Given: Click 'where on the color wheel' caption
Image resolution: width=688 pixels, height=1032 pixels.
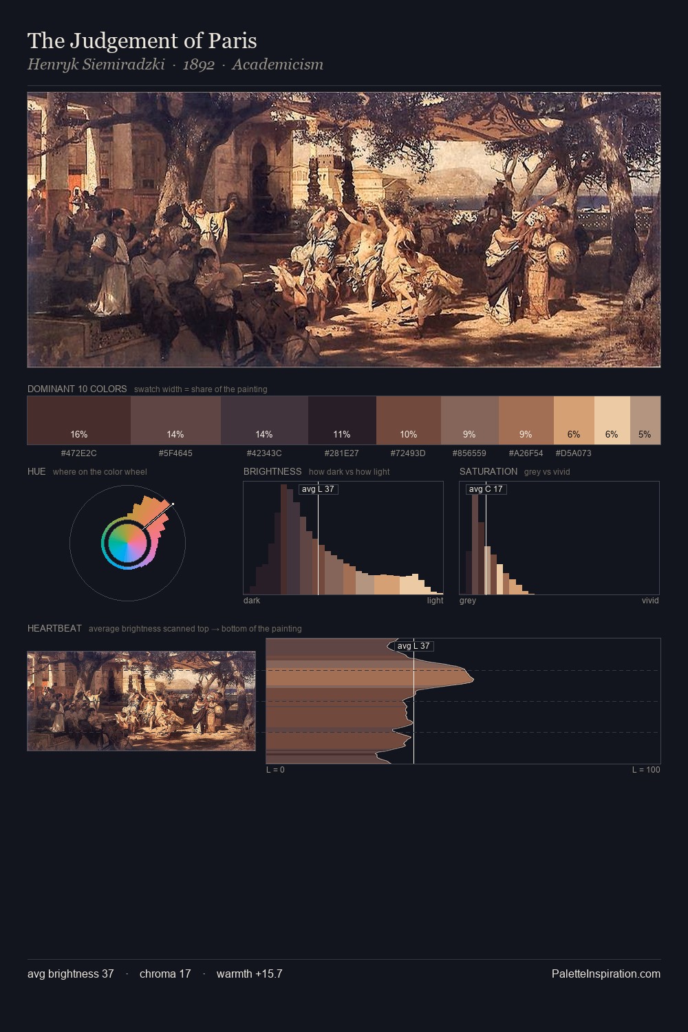Looking at the screenshot, I should [100, 472].
